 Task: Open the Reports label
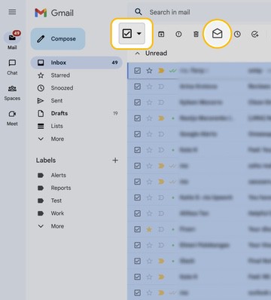(x=76, y=188)
